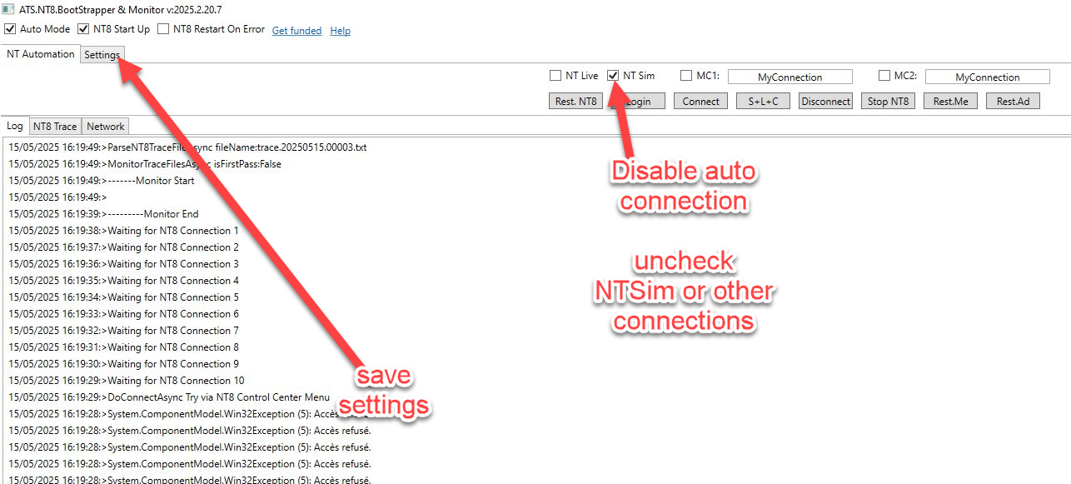
Task: Open the Network tab
Action: pyautogui.click(x=106, y=127)
